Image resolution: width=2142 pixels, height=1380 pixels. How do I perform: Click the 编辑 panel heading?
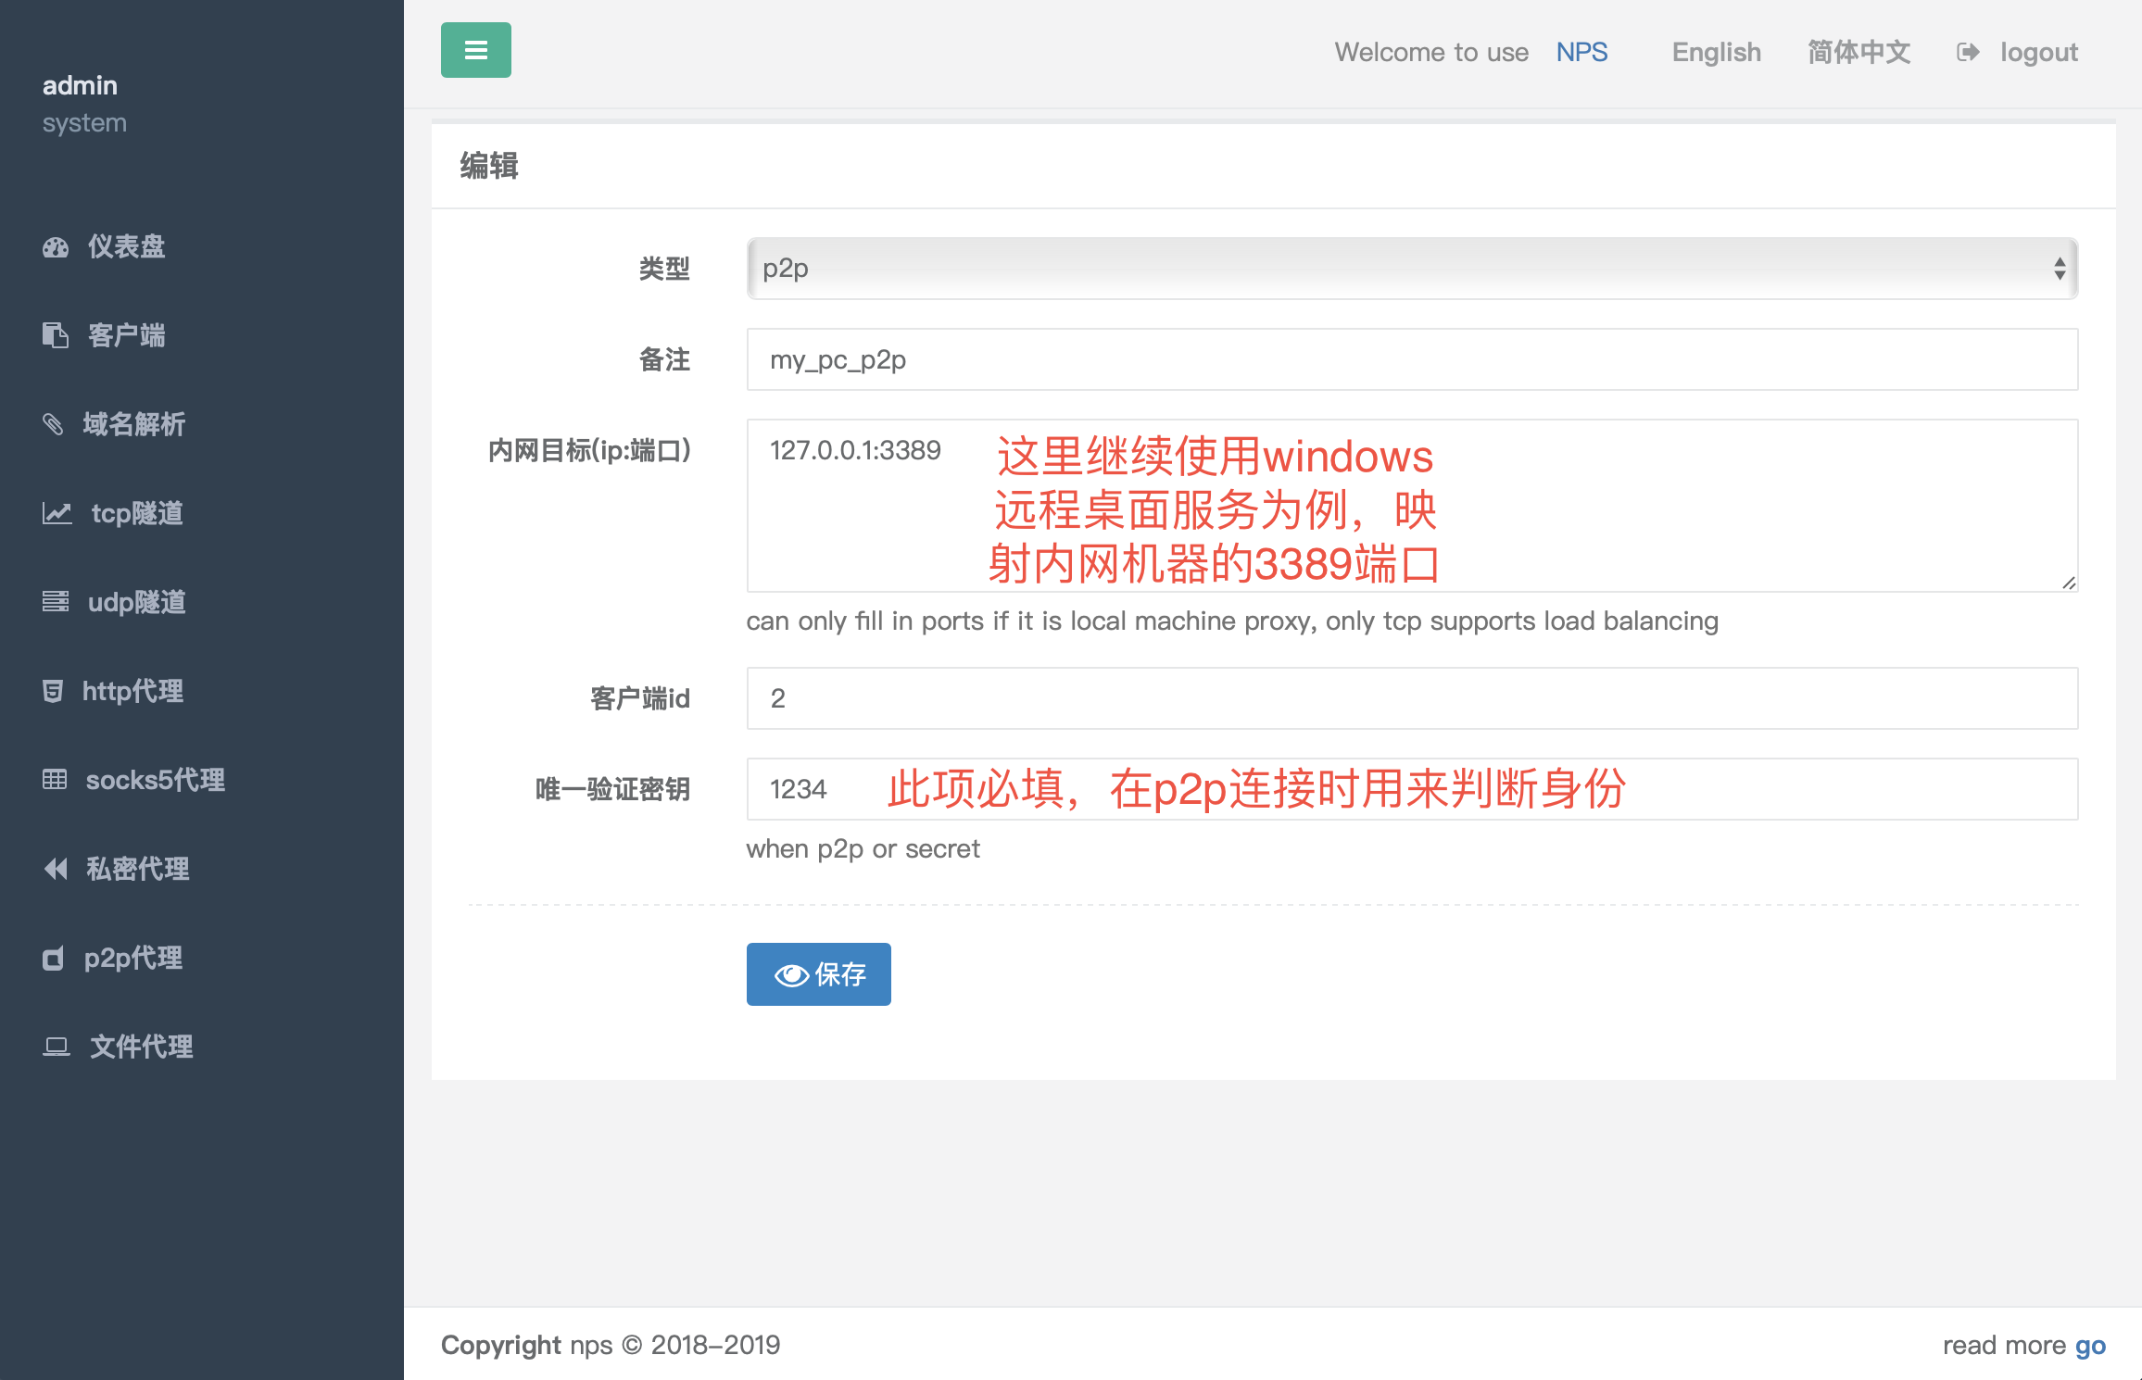489,166
